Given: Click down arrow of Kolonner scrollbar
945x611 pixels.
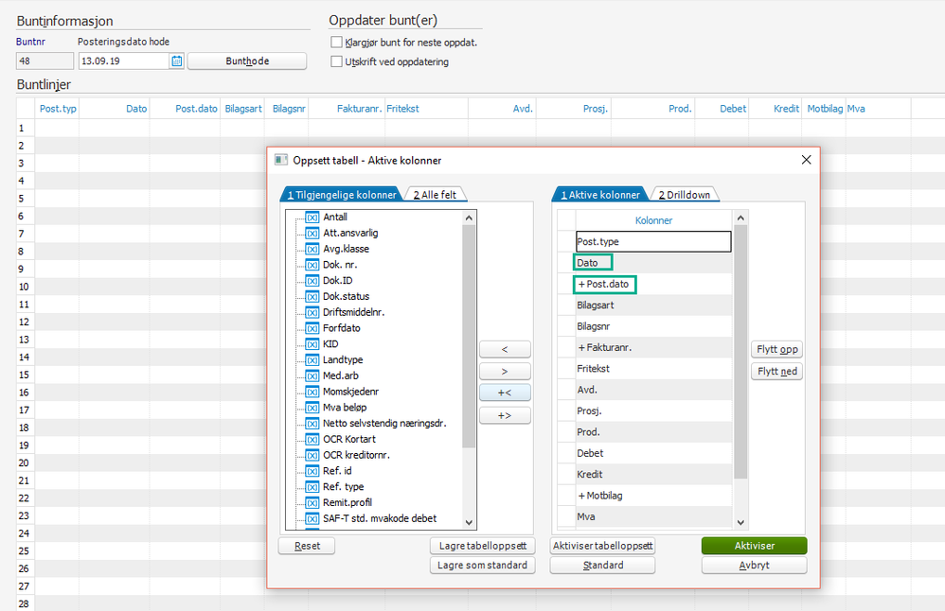Looking at the screenshot, I should (740, 522).
